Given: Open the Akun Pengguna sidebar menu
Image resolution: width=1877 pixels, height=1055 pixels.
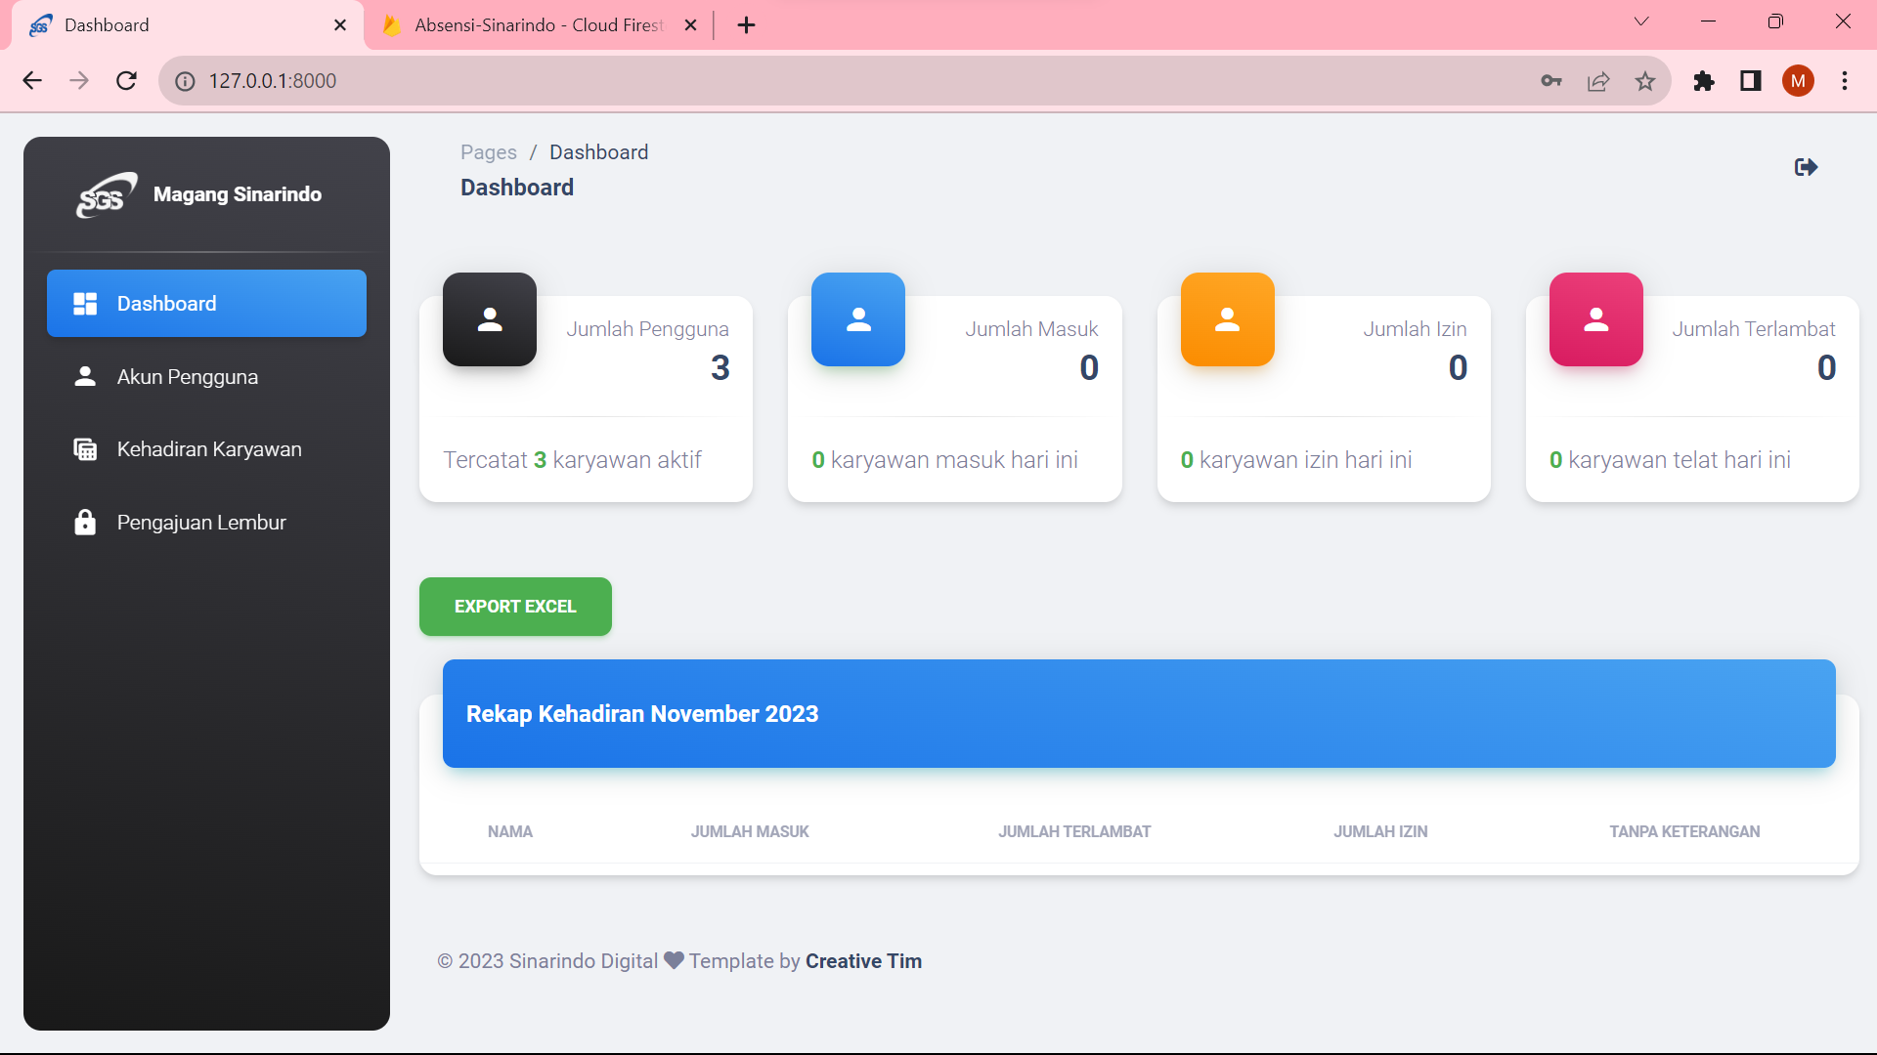Looking at the screenshot, I should pyautogui.click(x=187, y=377).
